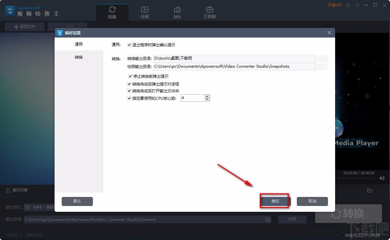Open the output folder icon above 转换 button
The width and height of the screenshot is (390, 240).
coord(370,191)
